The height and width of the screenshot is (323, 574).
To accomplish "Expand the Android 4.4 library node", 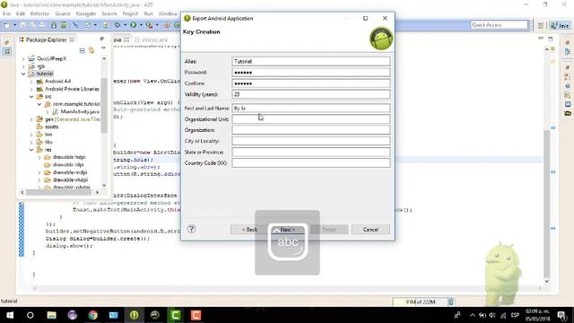I will click(31, 82).
